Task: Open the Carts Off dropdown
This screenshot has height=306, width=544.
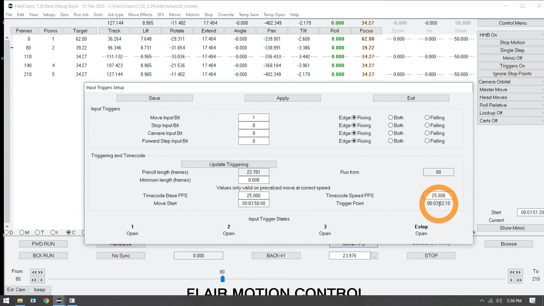Action: [510, 121]
